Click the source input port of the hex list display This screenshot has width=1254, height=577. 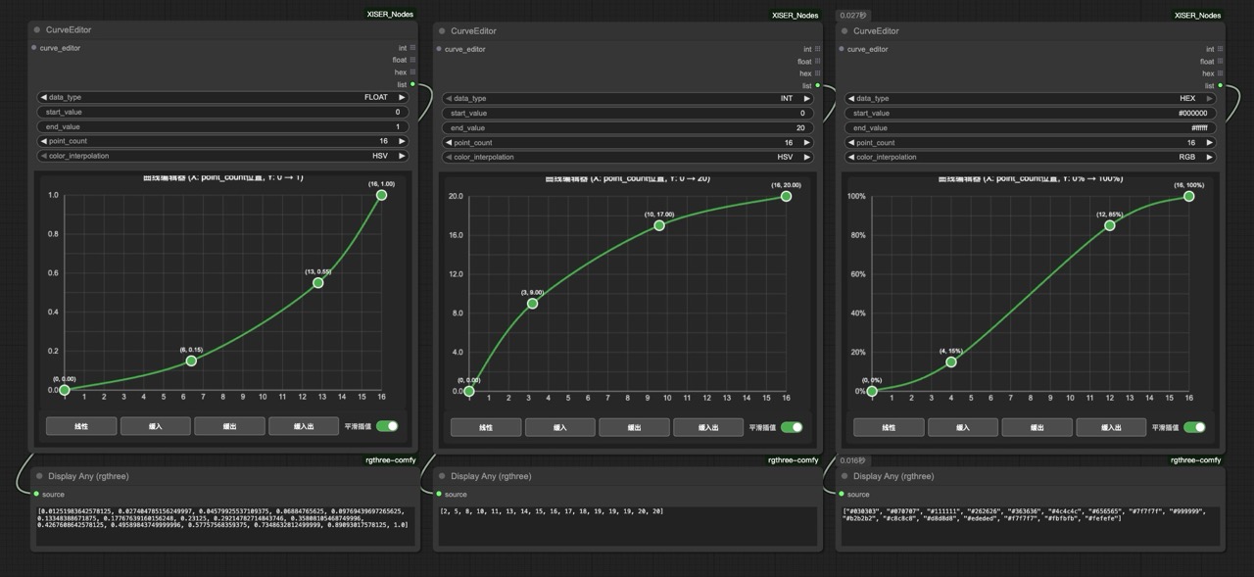(842, 494)
